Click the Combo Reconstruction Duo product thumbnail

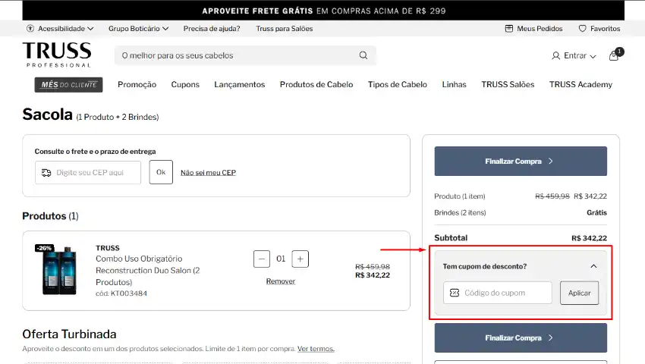(x=59, y=270)
